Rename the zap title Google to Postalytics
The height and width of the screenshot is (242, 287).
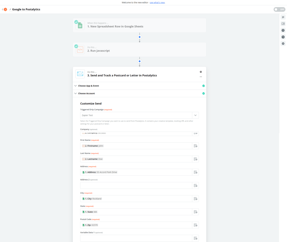pos(26,9)
